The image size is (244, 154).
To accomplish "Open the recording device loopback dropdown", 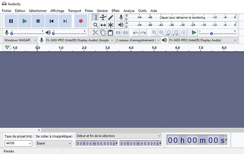I will (80, 40).
